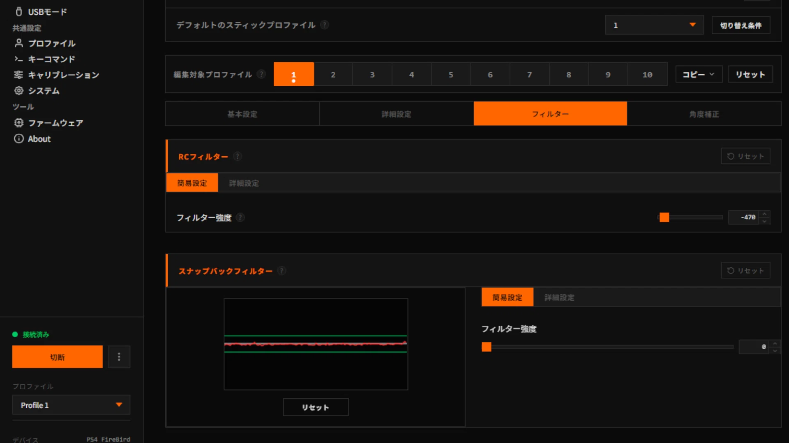Click the snapback filter strength slider handle
The image size is (789, 443).
click(x=487, y=347)
